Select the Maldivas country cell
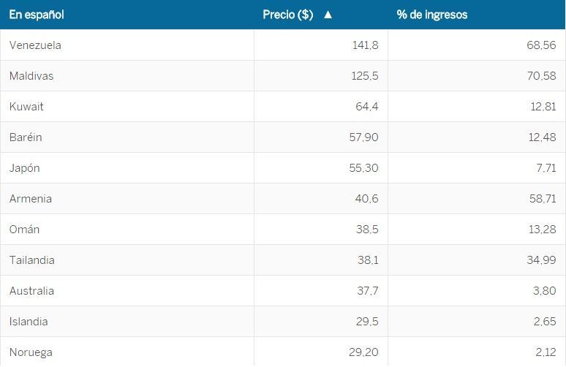The image size is (566, 367). tap(31, 76)
